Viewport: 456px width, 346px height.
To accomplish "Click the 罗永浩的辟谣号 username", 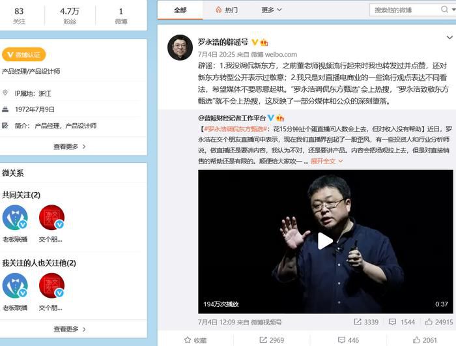I will point(223,42).
